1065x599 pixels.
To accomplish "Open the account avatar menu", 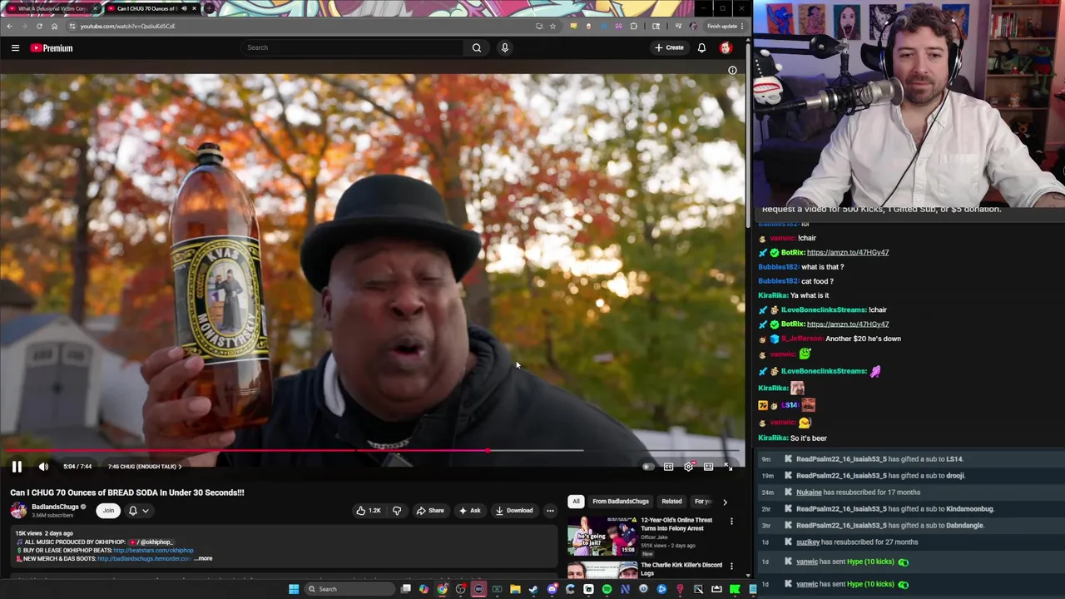I will [726, 47].
